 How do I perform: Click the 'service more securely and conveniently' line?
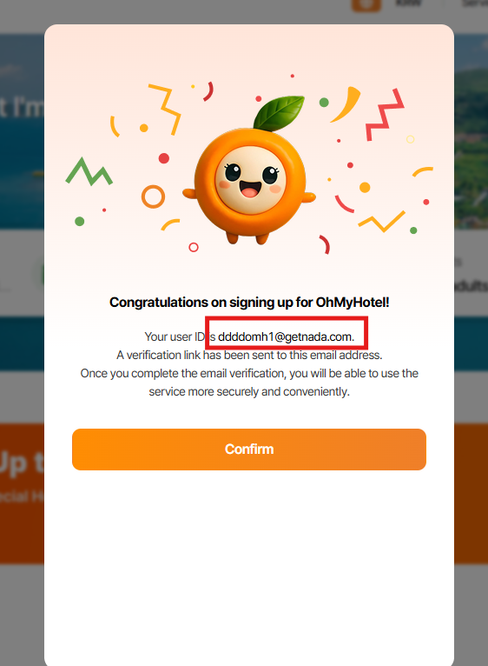point(249,391)
